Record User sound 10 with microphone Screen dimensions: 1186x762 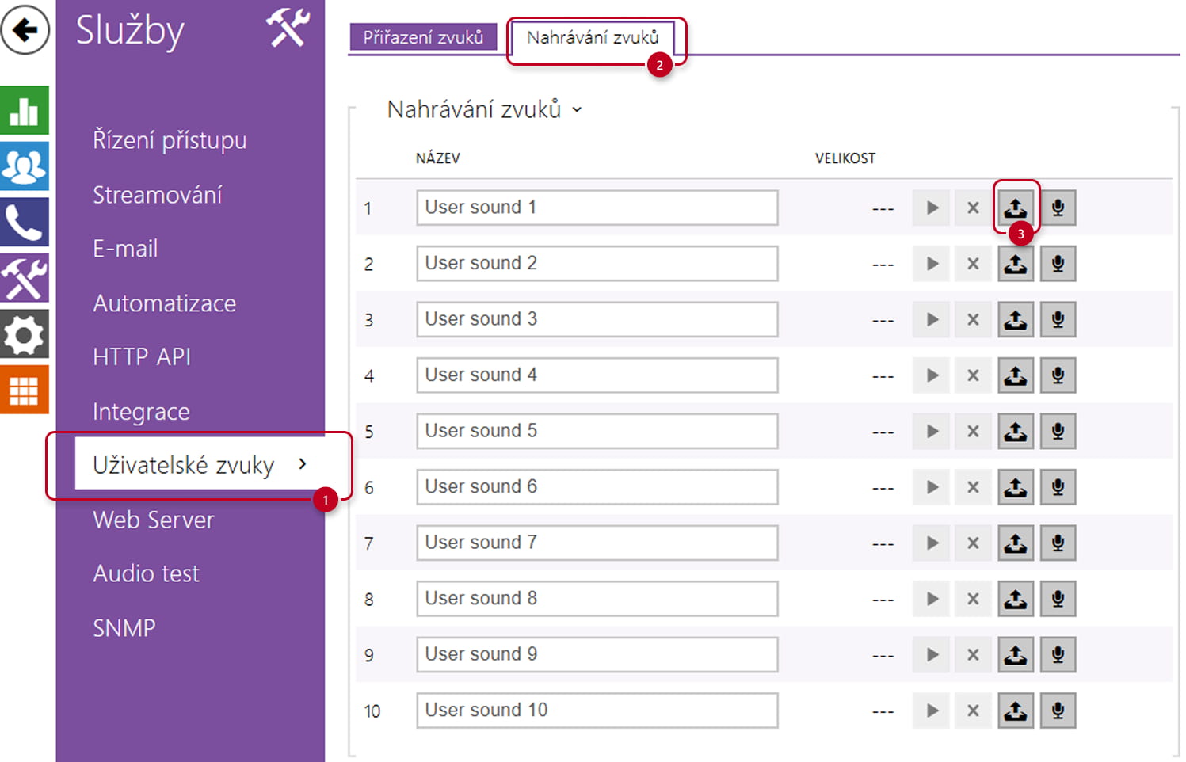click(x=1058, y=711)
